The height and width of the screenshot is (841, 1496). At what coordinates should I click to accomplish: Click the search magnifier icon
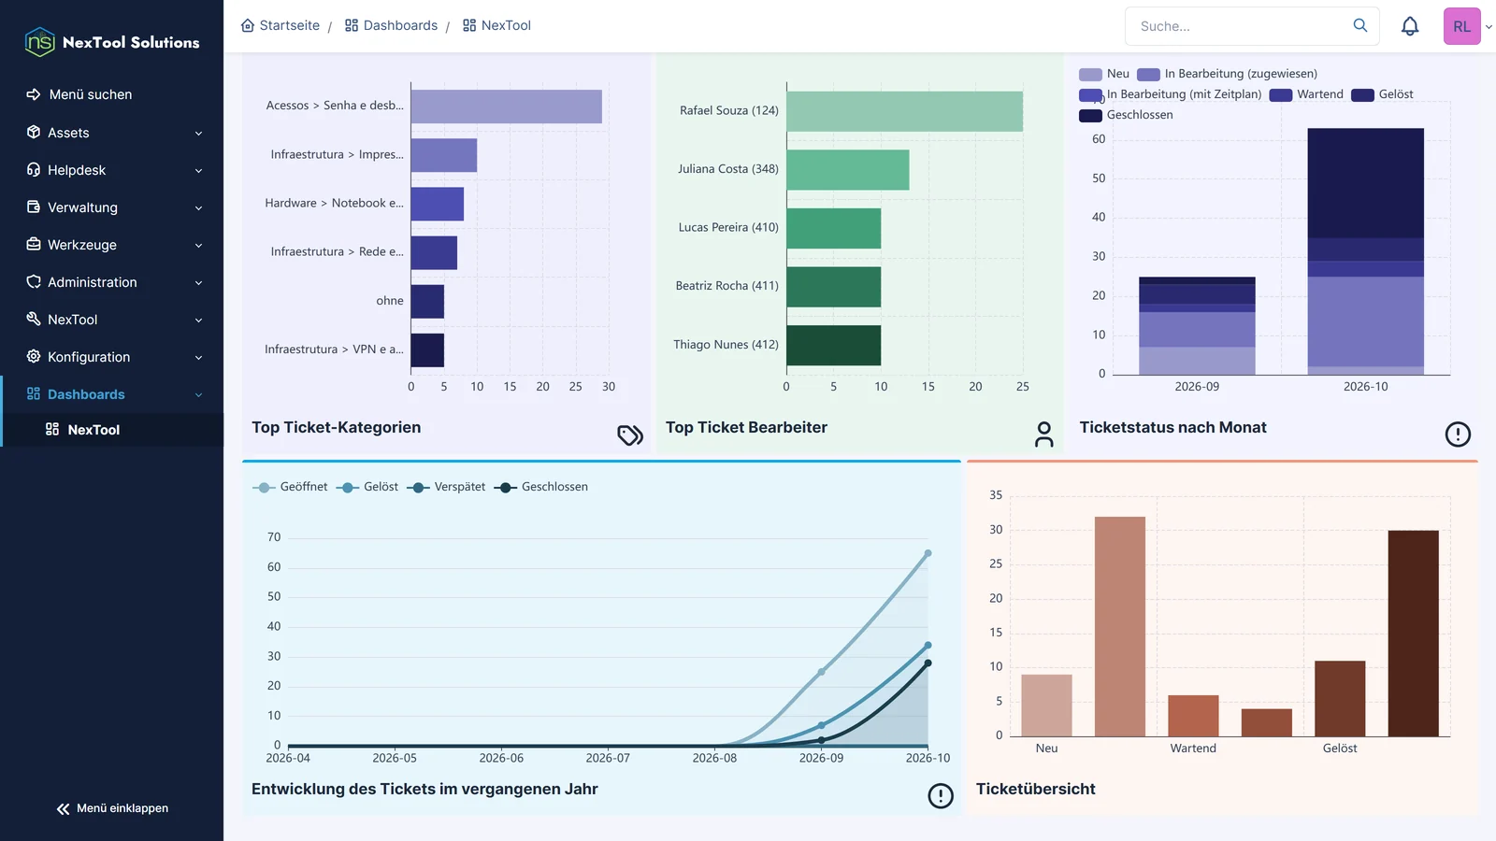(x=1360, y=25)
